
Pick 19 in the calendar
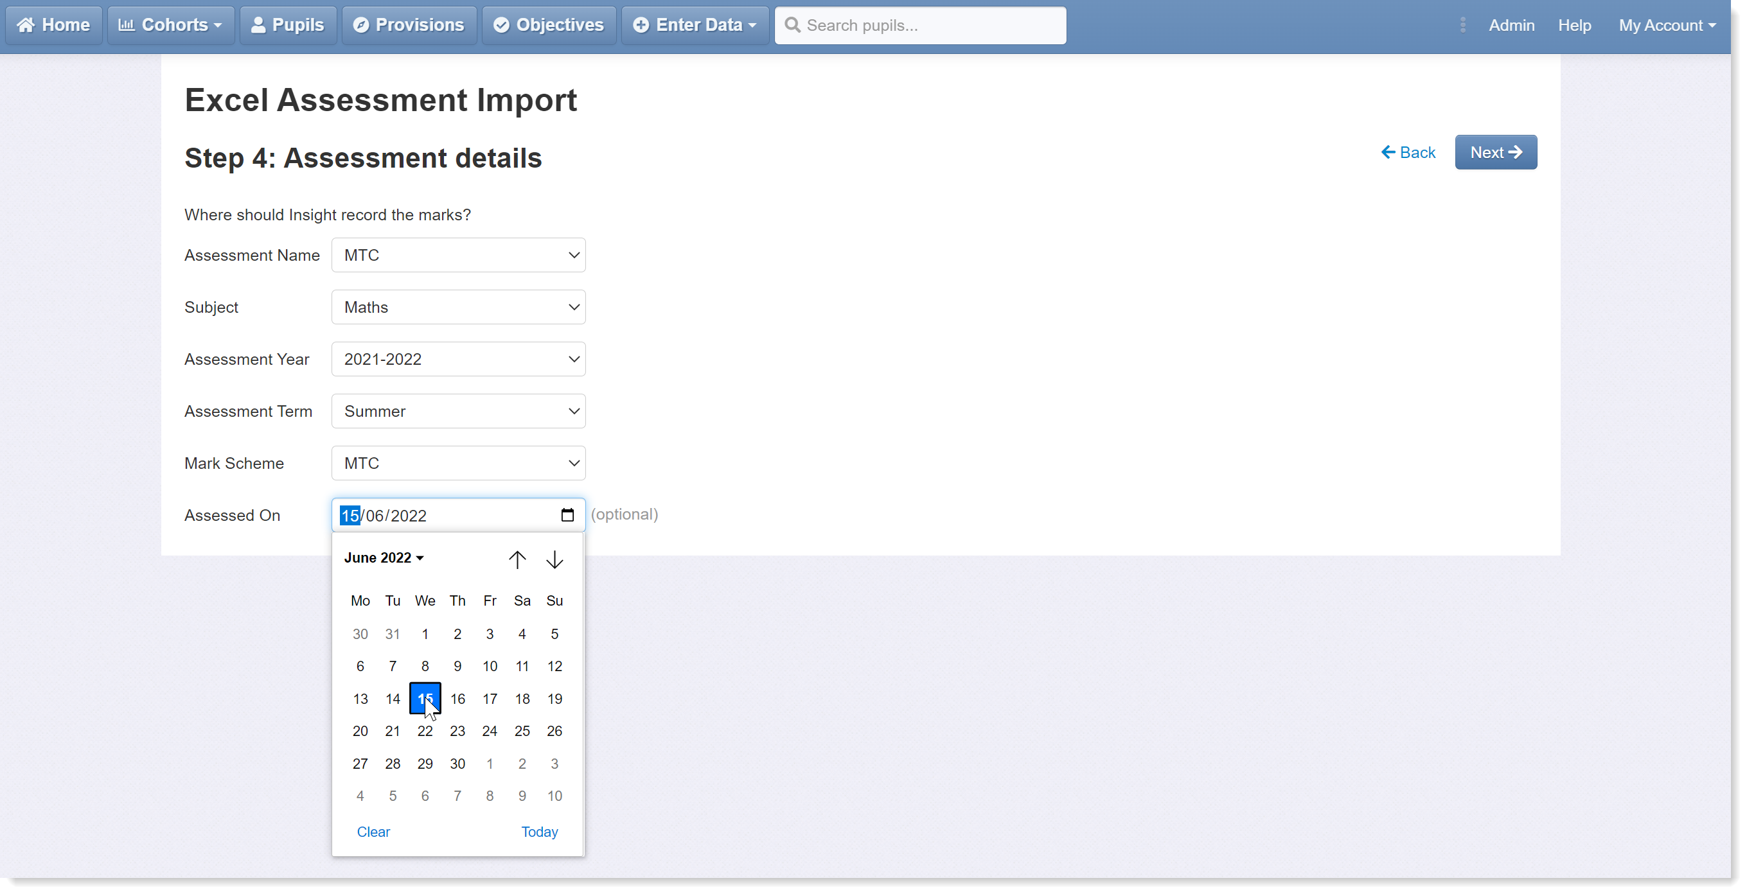tap(554, 698)
